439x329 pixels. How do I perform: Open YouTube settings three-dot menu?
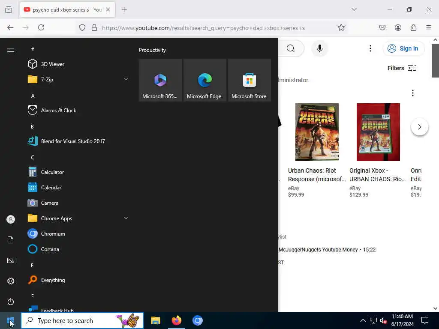pos(370,48)
